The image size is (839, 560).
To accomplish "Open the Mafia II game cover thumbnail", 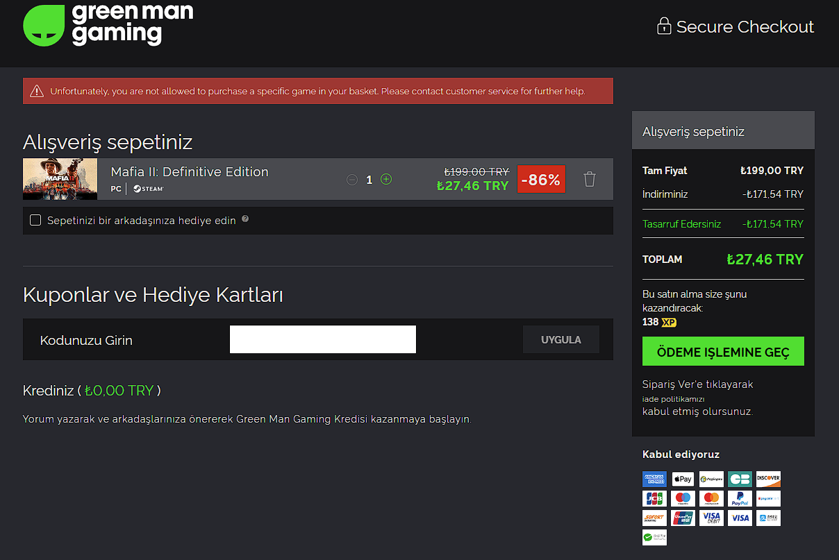I will pyautogui.click(x=60, y=179).
